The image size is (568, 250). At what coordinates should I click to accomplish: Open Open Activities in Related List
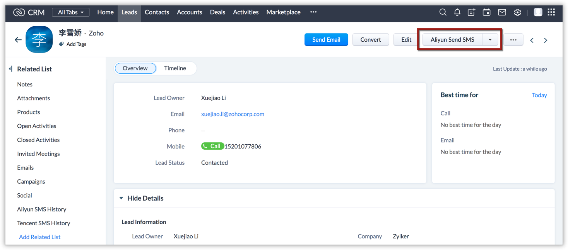(37, 126)
